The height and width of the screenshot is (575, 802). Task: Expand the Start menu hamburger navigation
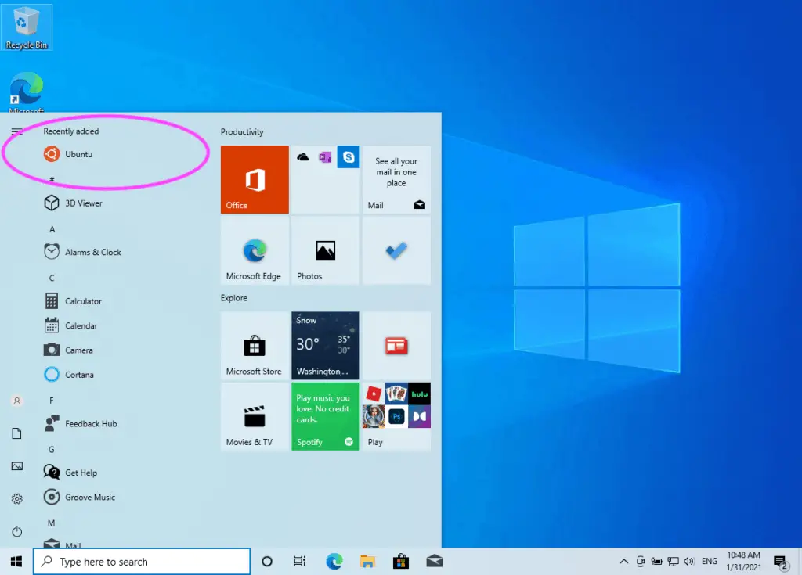17,131
